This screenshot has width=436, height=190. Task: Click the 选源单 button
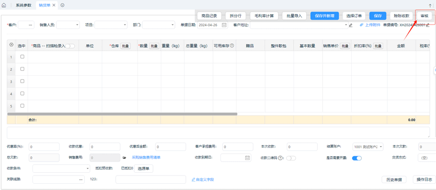pos(143,168)
